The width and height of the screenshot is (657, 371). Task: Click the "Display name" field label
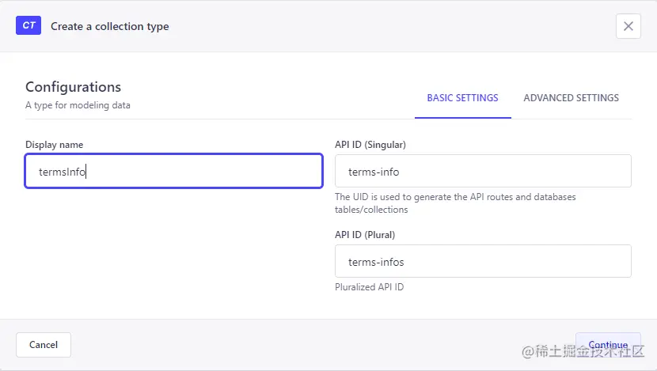point(54,145)
